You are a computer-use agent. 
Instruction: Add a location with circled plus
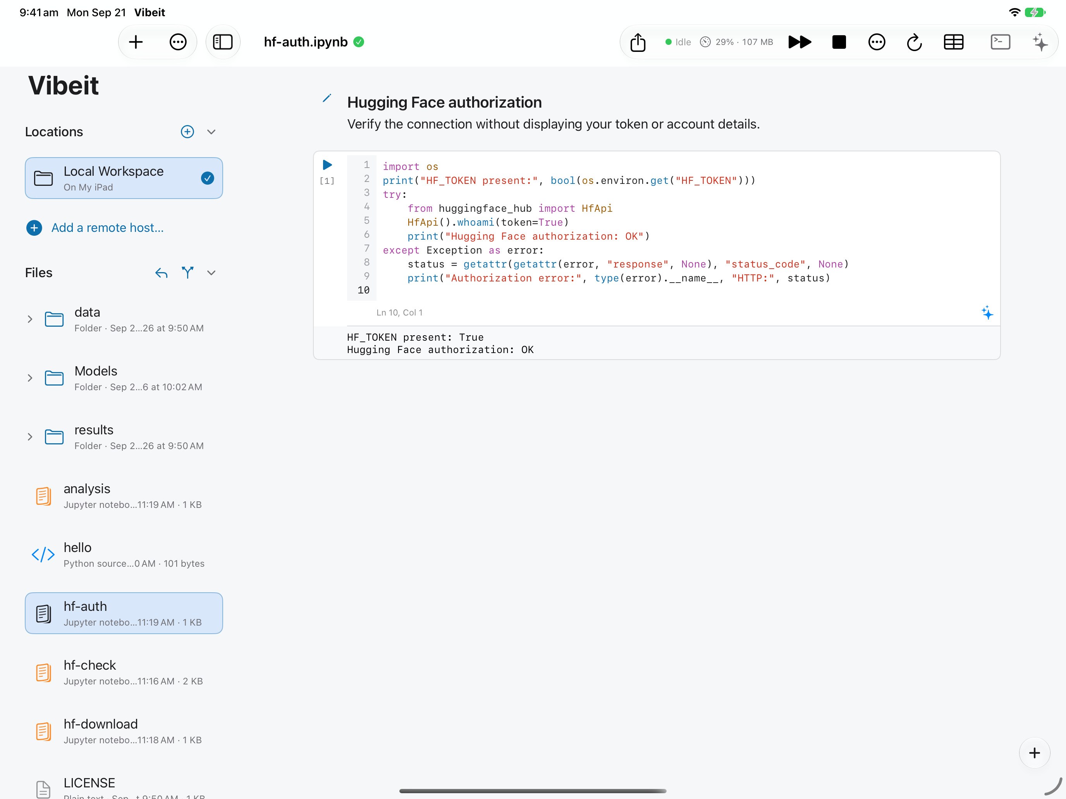pos(187,132)
